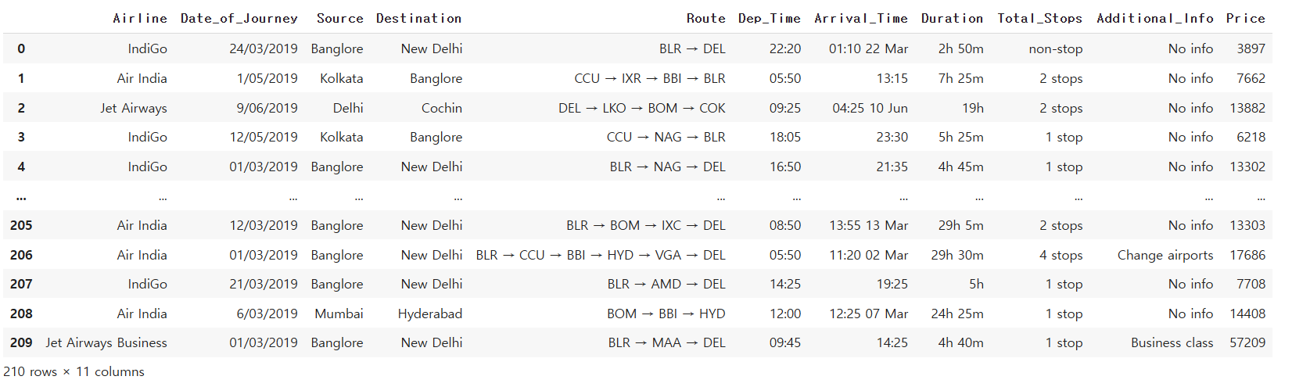Select the Arrival_Time column header
Viewport: 1292px width, 387px height.
click(x=861, y=18)
